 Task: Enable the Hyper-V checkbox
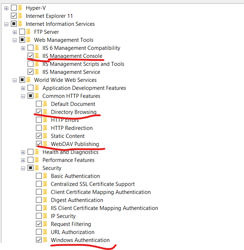[x=14, y=8]
